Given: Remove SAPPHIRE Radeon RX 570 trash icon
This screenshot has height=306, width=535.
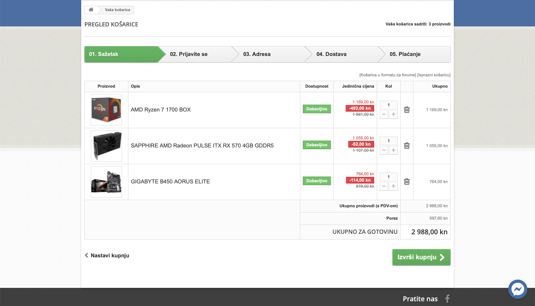Looking at the screenshot, I should pyautogui.click(x=407, y=146).
